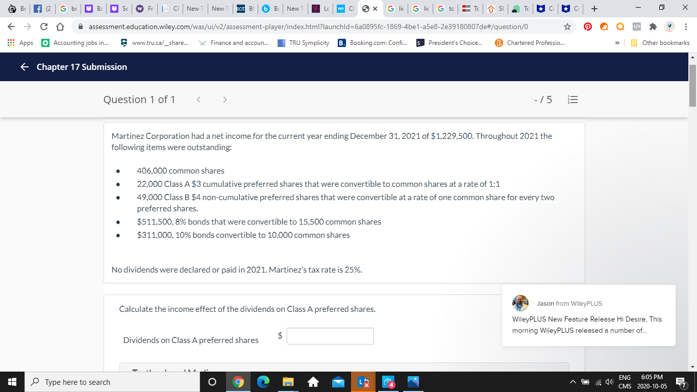Image resolution: width=697 pixels, height=392 pixels.
Task: Expand the hidden bookmarks overflow chevron
Action: pyautogui.click(x=617, y=43)
